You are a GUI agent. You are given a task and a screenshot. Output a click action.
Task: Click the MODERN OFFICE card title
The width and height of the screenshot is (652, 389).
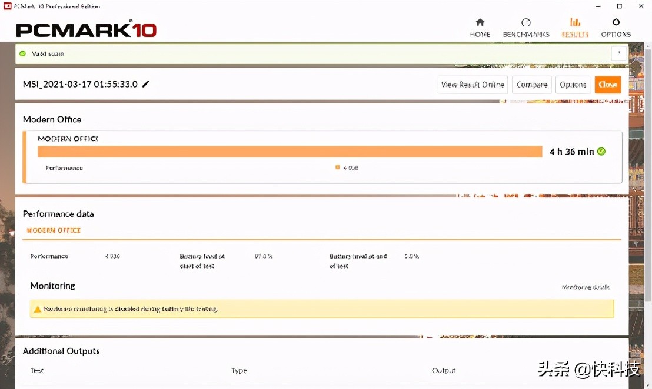coord(68,139)
